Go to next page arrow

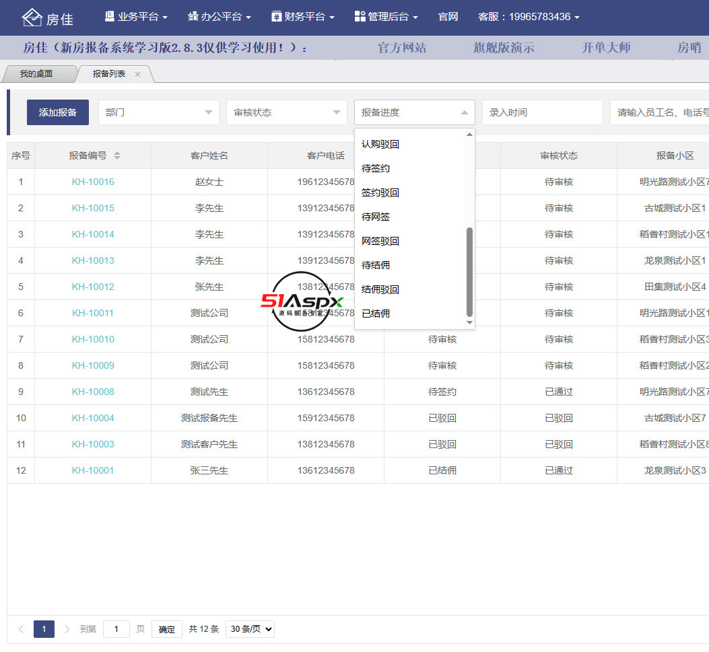click(67, 629)
